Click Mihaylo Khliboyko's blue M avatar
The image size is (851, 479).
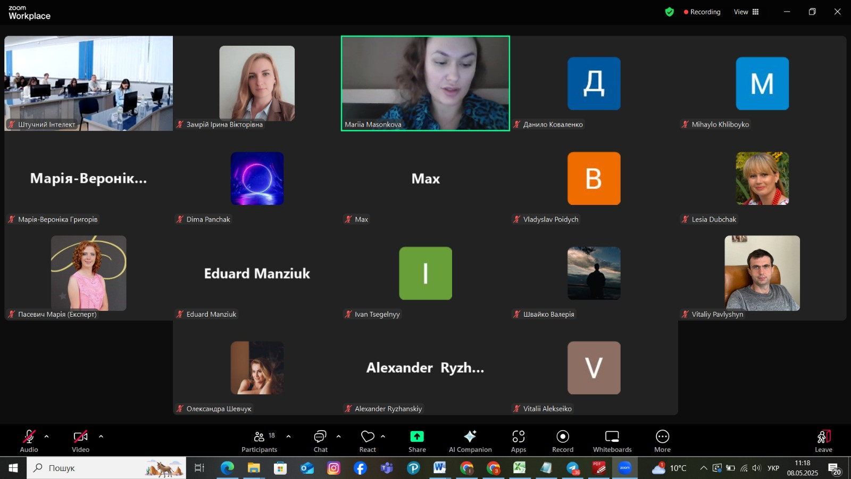pyautogui.click(x=762, y=84)
